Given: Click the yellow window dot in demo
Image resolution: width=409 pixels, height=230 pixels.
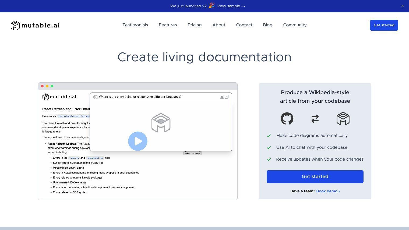Looking at the screenshot, I should click(47, 86).
